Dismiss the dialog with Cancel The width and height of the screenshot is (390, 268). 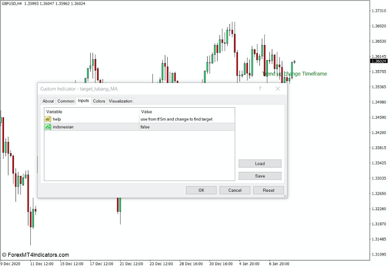pyautogui.click(x=235, y=190)
